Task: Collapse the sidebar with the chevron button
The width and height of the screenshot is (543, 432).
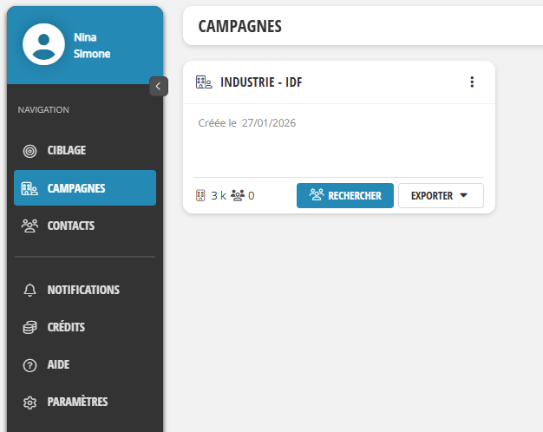Action: click(159, 86)
